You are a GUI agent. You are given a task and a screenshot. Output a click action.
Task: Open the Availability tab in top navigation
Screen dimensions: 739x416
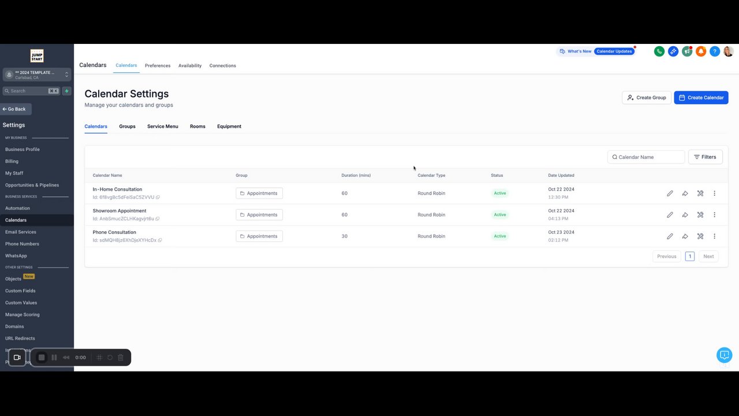tap(190, 66)
